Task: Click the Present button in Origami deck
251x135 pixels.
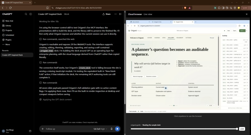Action: click(x=212, y=38)
